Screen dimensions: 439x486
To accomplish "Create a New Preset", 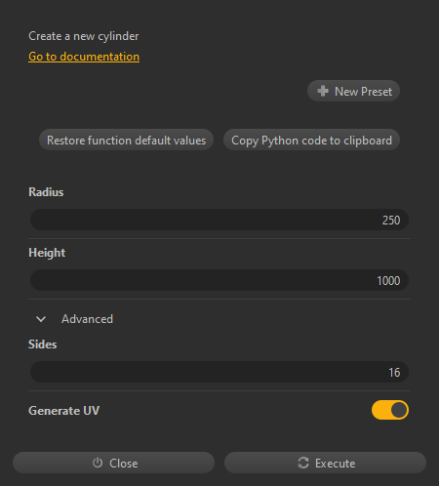I will click(353, 91).
